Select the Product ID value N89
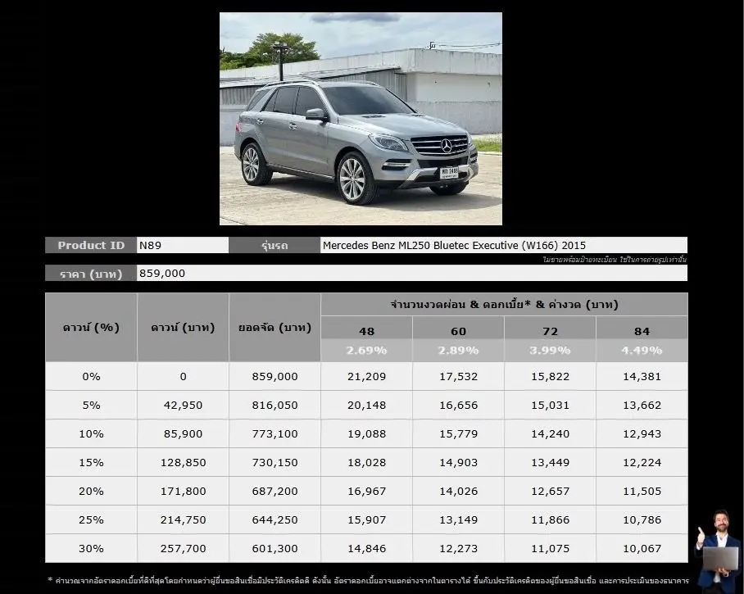The image size is (744, 594). coord(183,245)
